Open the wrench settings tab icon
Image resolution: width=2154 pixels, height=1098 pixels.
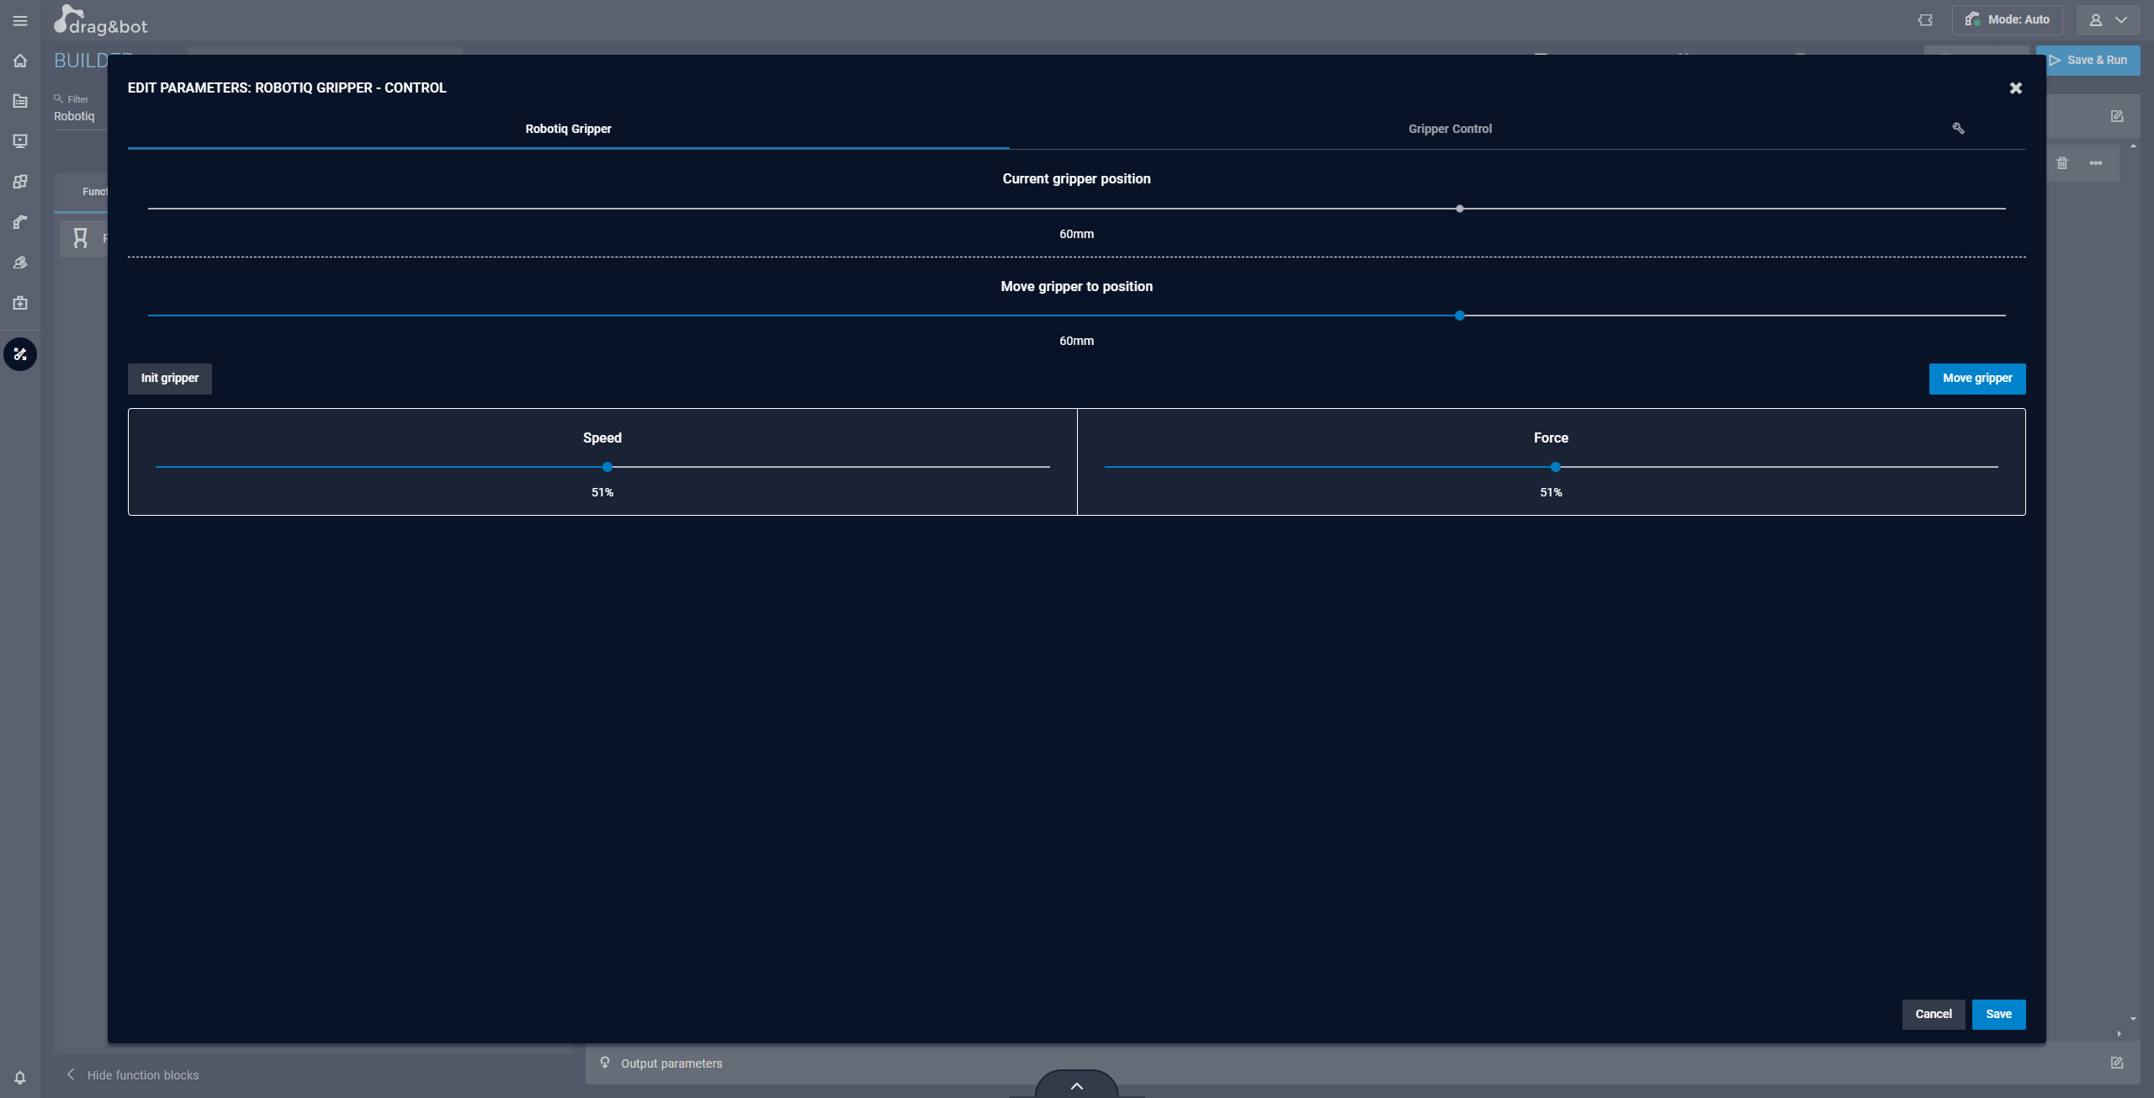1958,128
